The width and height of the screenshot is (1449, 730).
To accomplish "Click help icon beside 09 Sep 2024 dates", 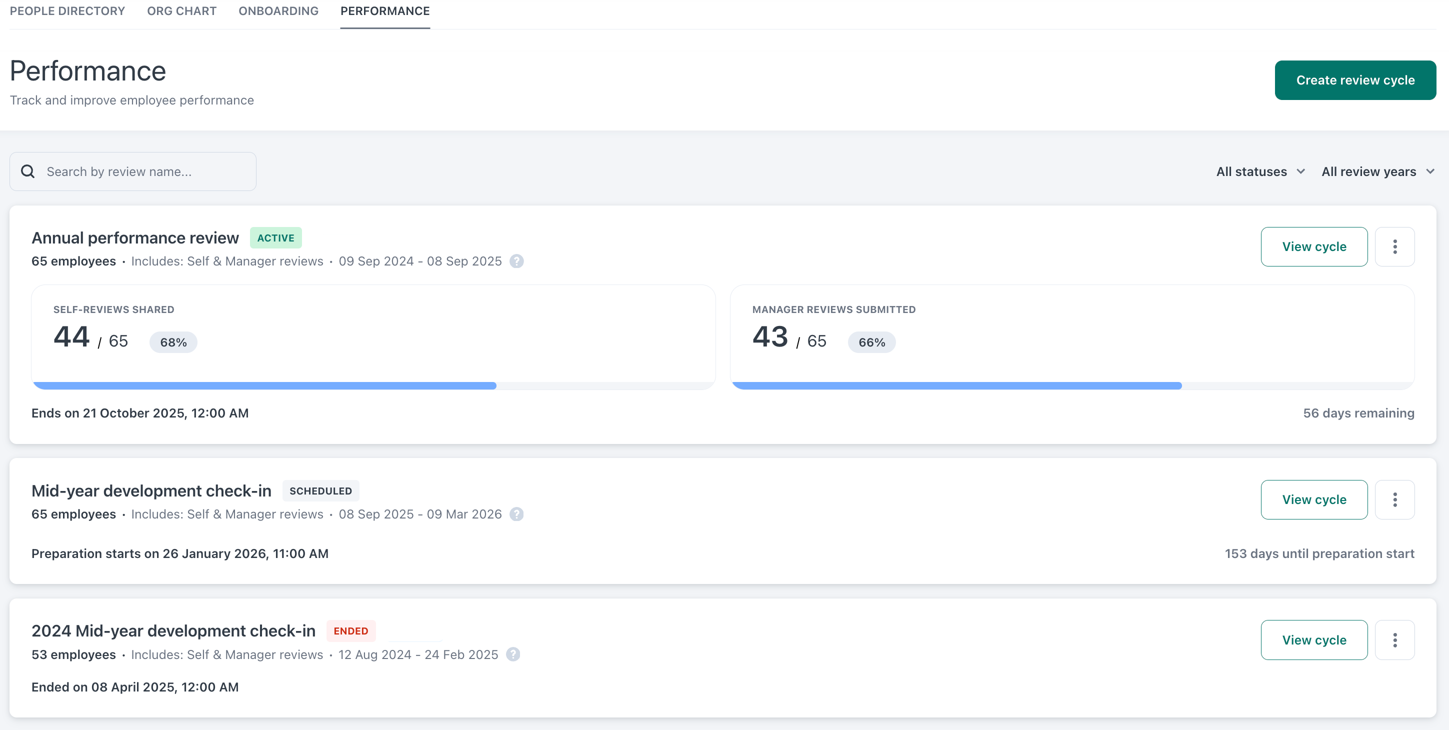I will [x=516, y=261].
